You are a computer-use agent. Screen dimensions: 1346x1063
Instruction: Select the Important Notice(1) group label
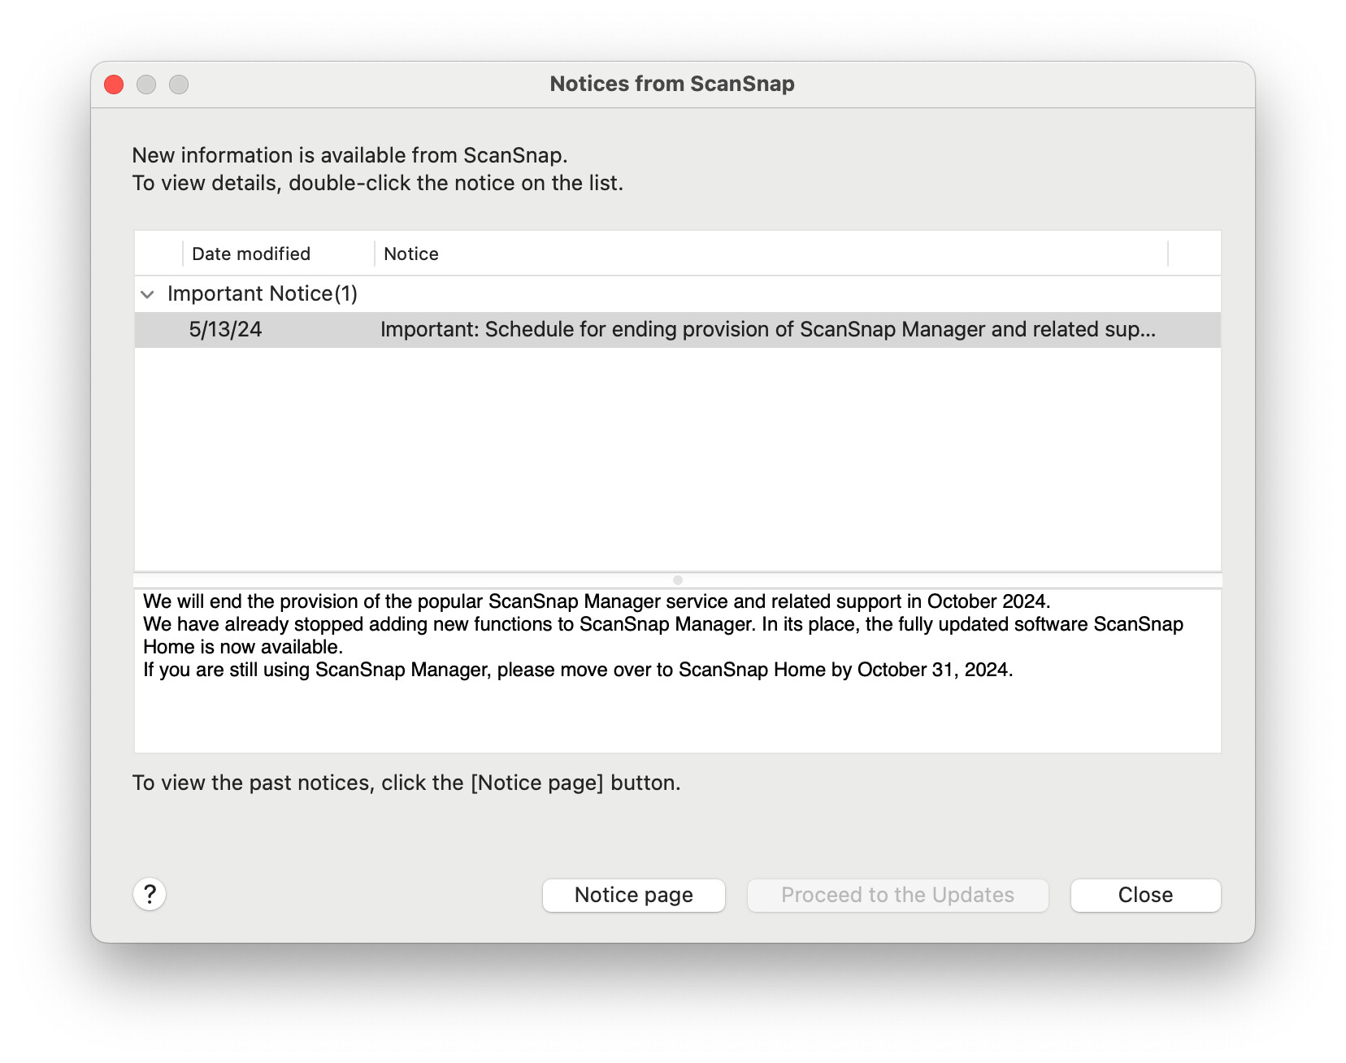pos(262,293)
